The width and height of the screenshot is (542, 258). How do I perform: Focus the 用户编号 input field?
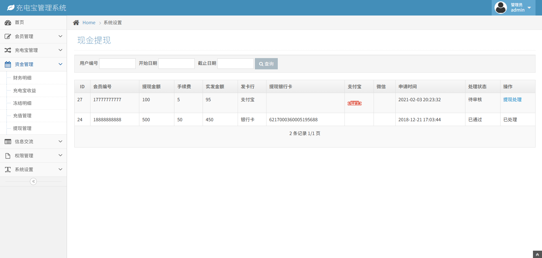click(x=117, y=63)
